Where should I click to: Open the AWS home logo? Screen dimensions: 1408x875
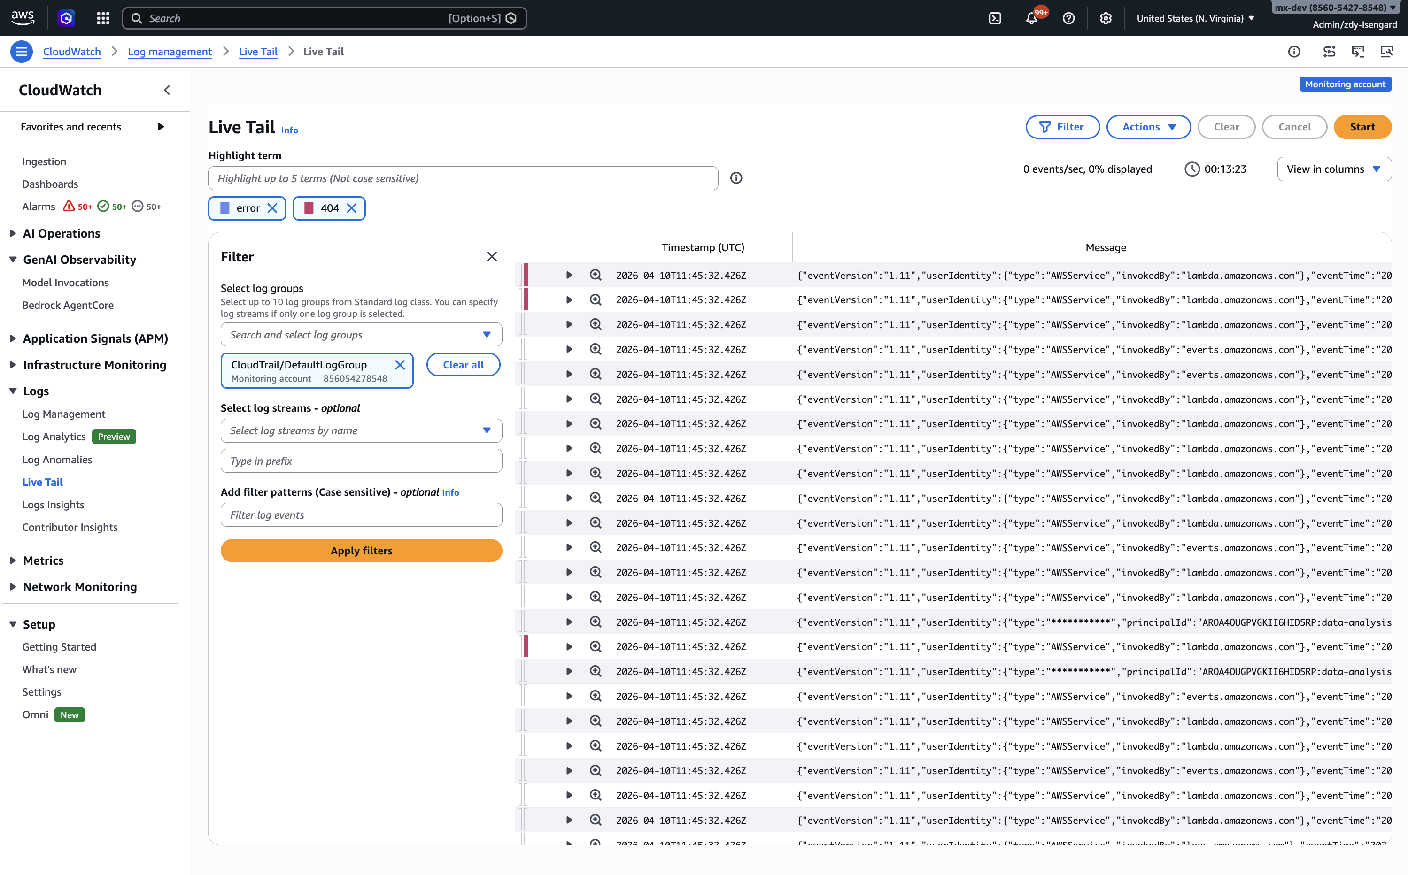(x=23, y=18)
